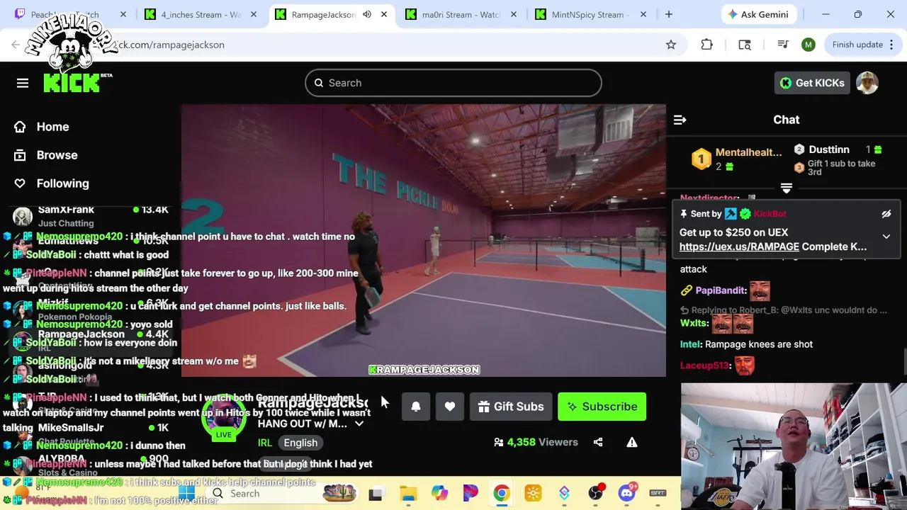Image resolution: width=907 pixels, height=510 pixels.
Task: Click the Intel username in chat
Action: [x=689, y=344]
